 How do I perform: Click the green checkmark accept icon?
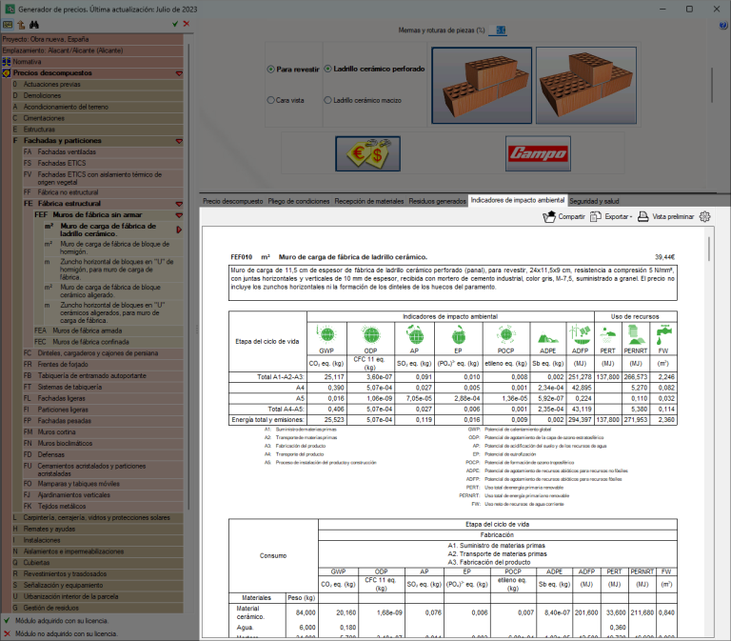tap(175, 24)
